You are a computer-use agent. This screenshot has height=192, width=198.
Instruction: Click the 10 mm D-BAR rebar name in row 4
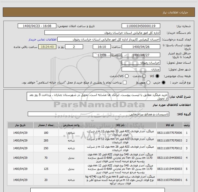click(120, 158)
